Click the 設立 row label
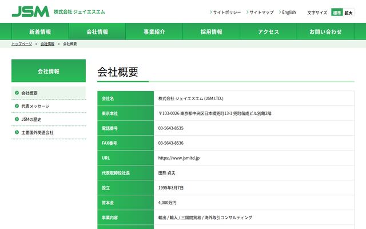This screenshot has height=229, width=366. (x=105, y=188)
